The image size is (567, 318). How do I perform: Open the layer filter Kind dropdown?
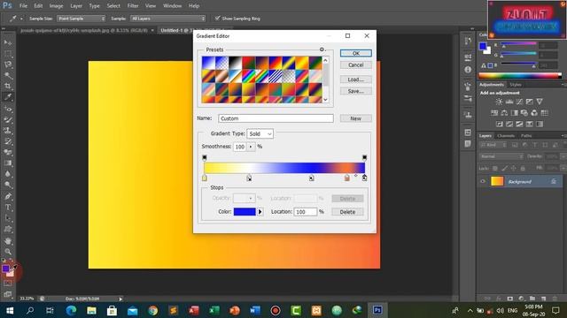click(x=493, y=145)
